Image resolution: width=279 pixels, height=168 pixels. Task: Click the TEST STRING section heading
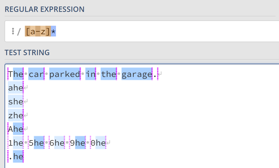tap(27, 52)
